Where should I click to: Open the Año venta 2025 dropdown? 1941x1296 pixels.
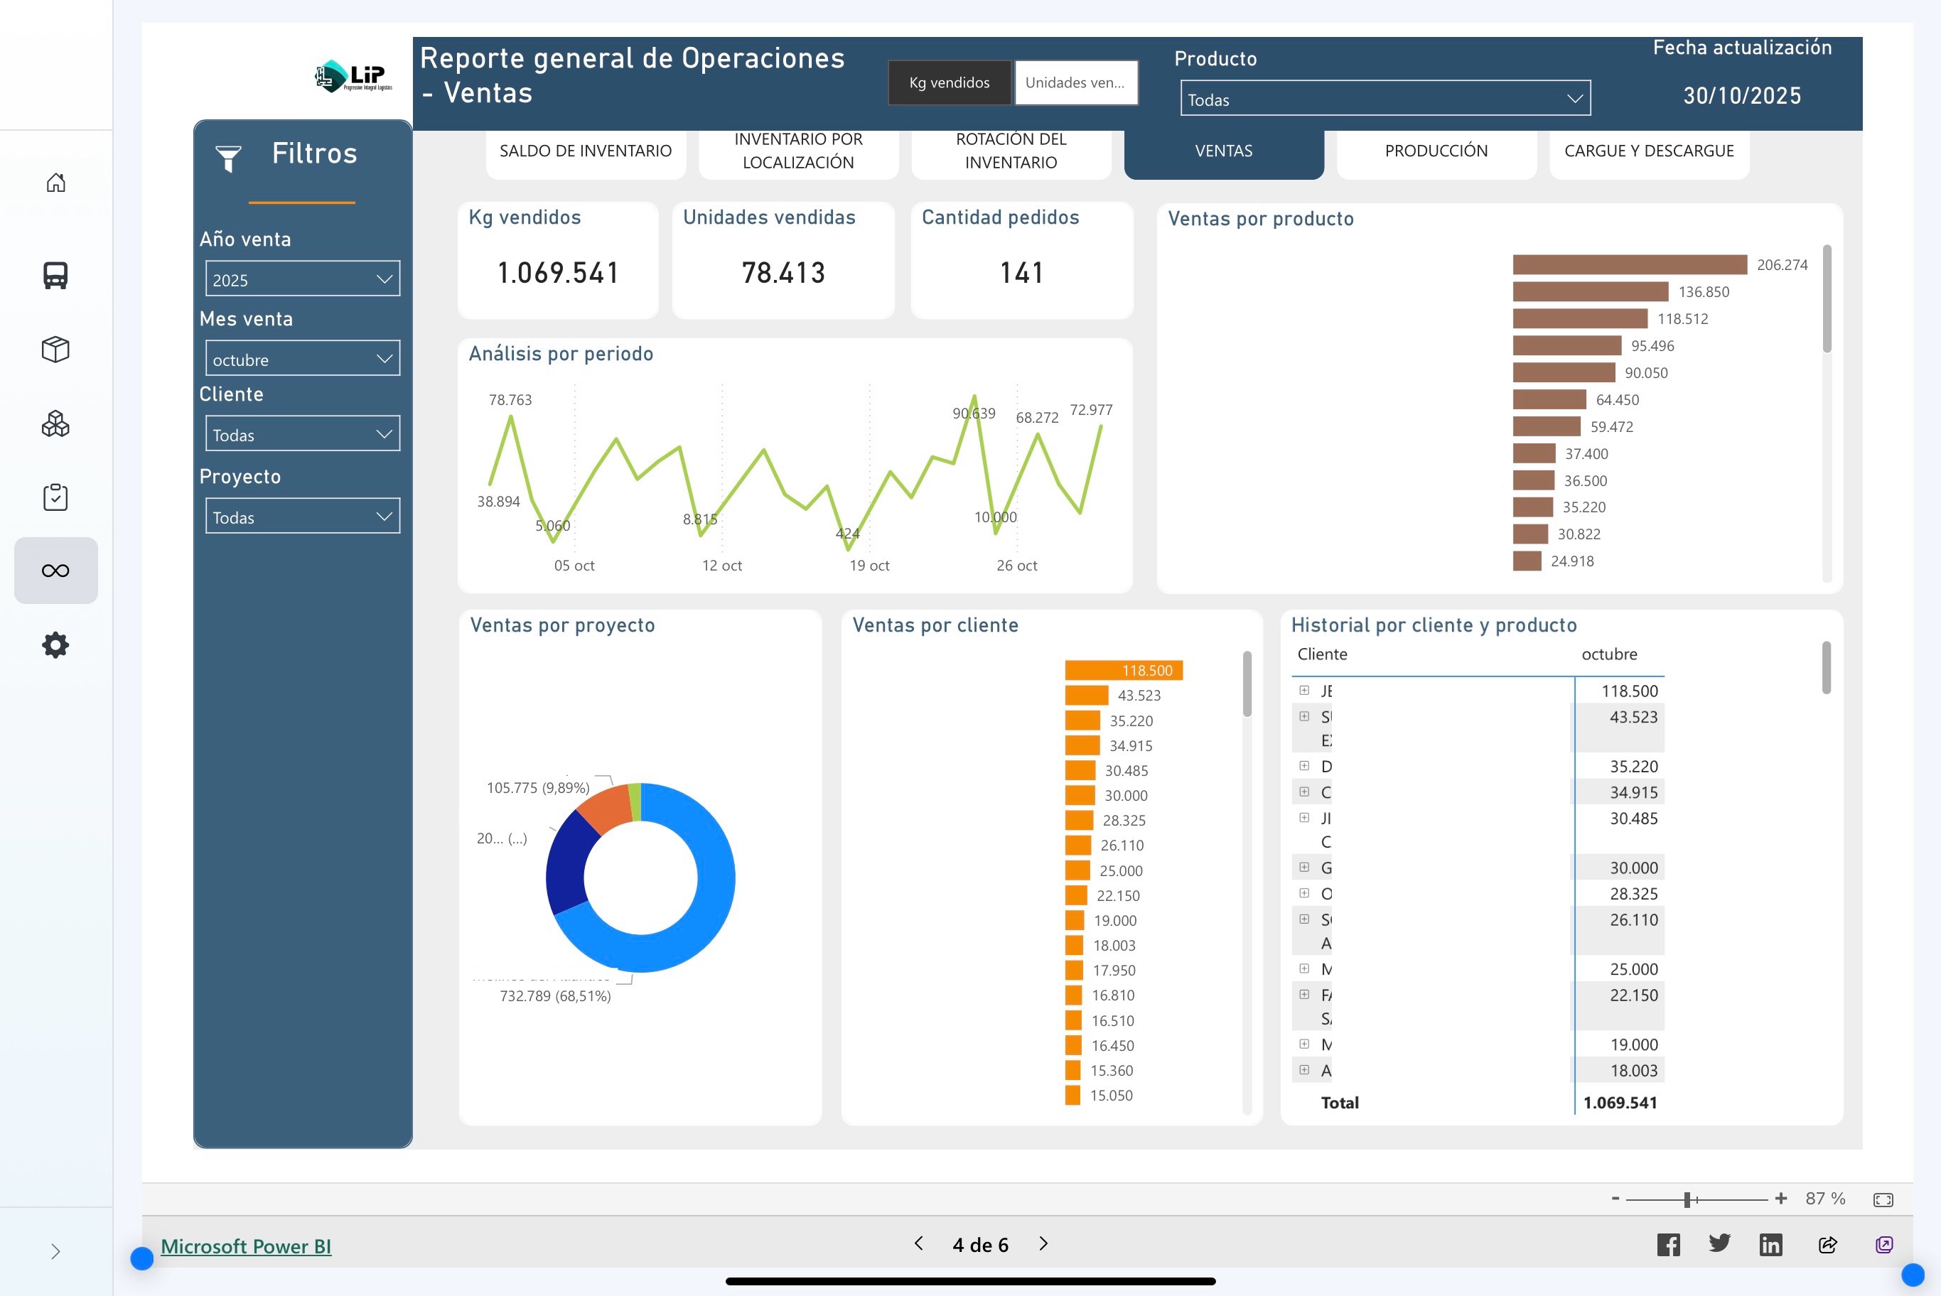[x=303, y=279]
